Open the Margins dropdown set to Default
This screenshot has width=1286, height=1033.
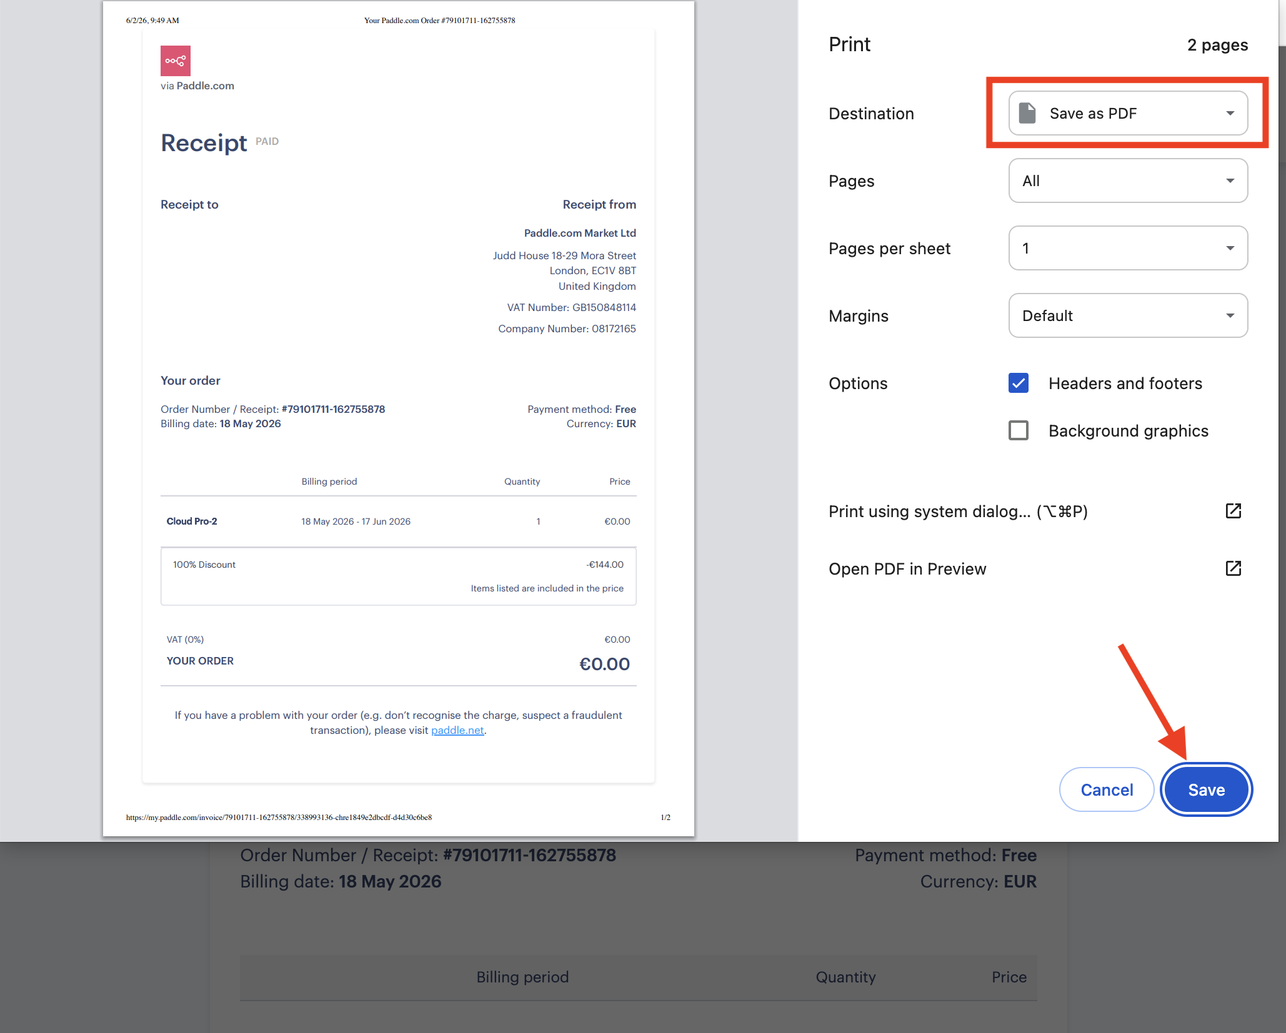pyautogui.click(x=1128, y=315)
